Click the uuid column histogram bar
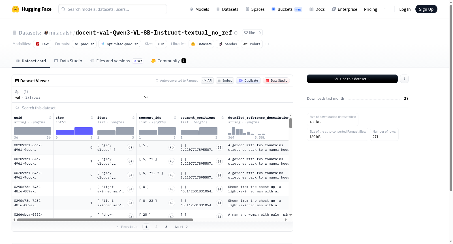Image resolution: width=453 pixels, height=244 pixels. click(33, 131)
